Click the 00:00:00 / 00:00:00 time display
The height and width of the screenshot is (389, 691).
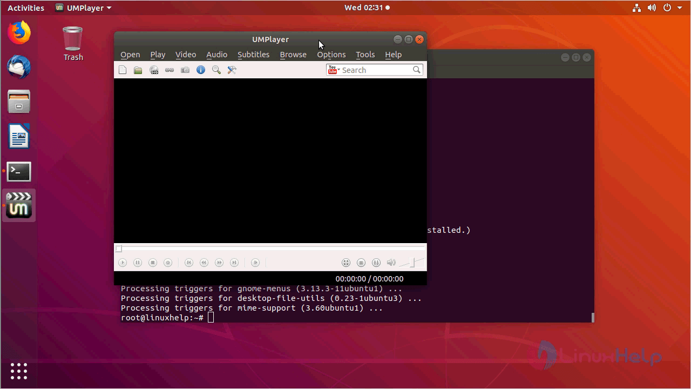[369, 279]
